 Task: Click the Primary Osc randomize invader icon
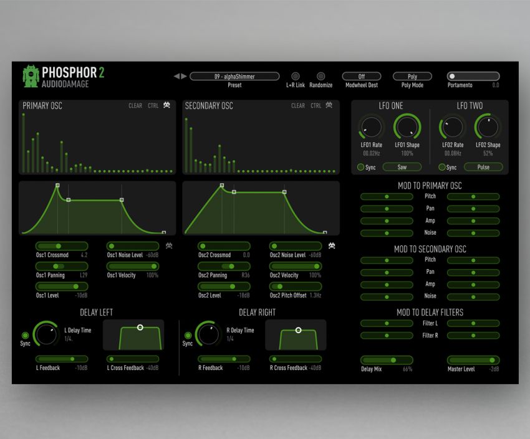(166, 105)
